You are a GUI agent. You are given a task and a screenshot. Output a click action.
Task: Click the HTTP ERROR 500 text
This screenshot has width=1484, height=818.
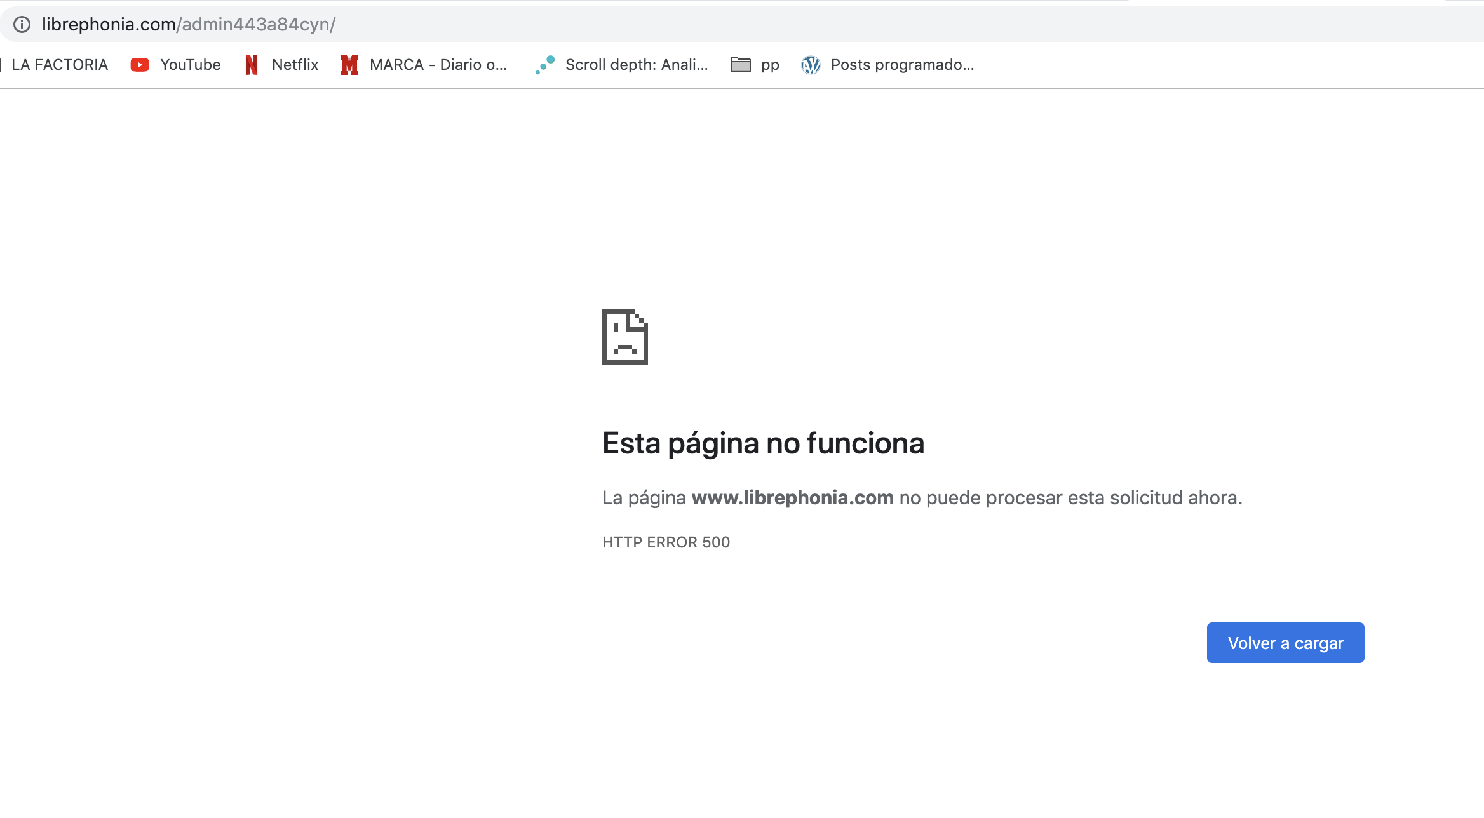pos(666,542)
